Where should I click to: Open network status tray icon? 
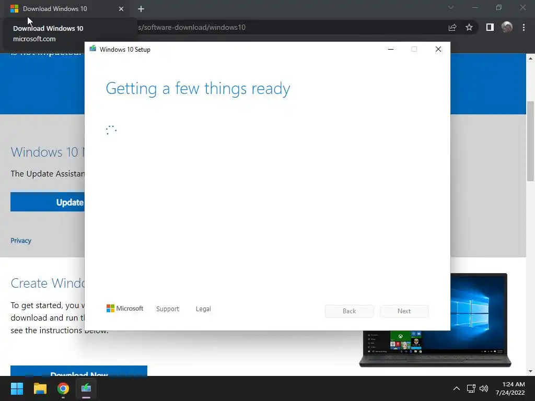tap(471, 388)
